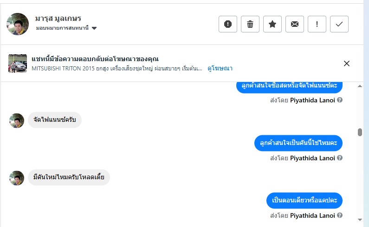Mark conversation unread with envelope icon
Screen dimensions: 369x227
294,24
